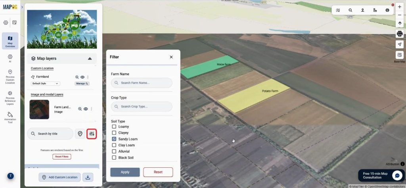Collapse the Map layers section
Image resolution: width=406 pixels, height=188 pixels.
tap(90, 59)
